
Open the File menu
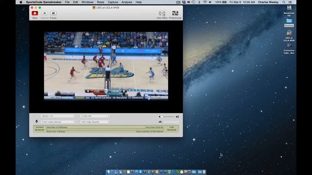point(67,2)
